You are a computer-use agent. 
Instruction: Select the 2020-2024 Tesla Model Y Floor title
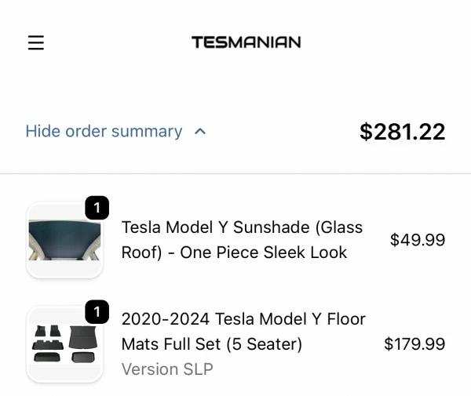click(x=243, y=319)
